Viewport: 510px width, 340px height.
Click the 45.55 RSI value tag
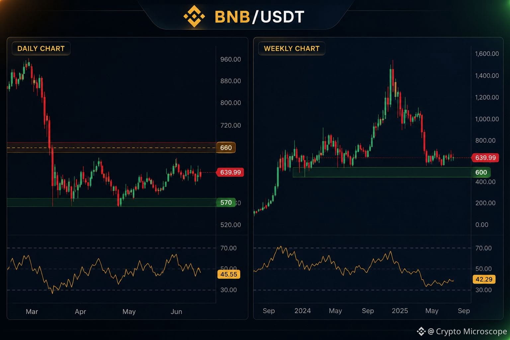pos(229,274)
